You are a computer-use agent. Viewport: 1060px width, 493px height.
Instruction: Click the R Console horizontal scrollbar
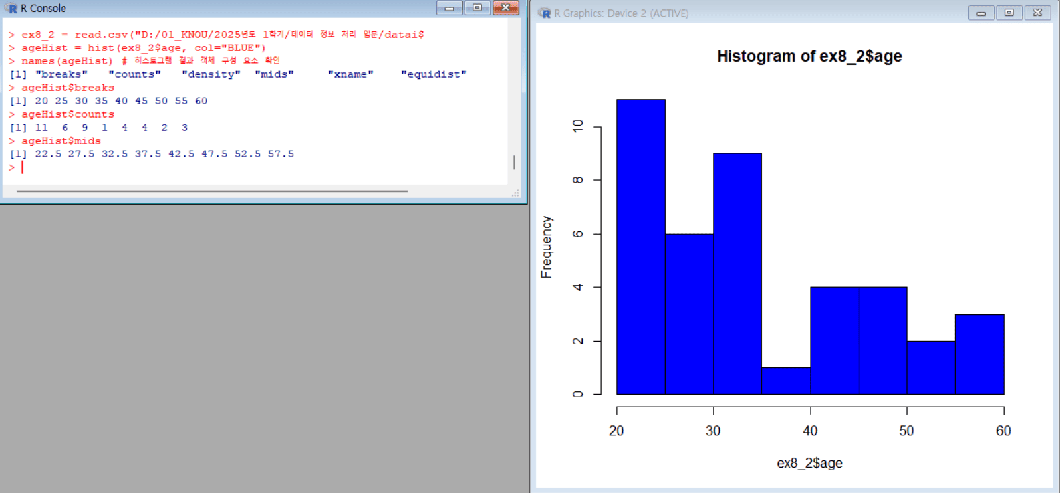click(211, 191)
